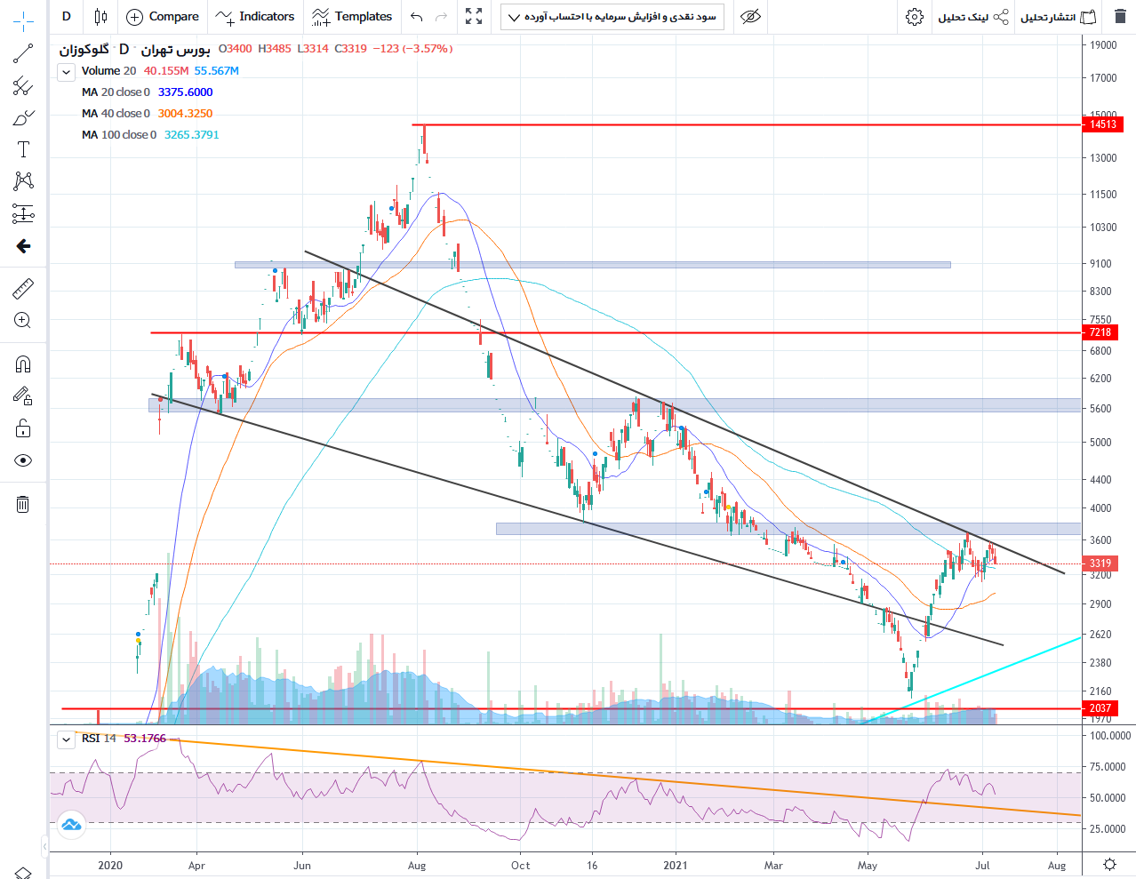This screenshot has height=879, width=1136.
Task: Select the pitchfork drawing tool
Action: [23, 85]
